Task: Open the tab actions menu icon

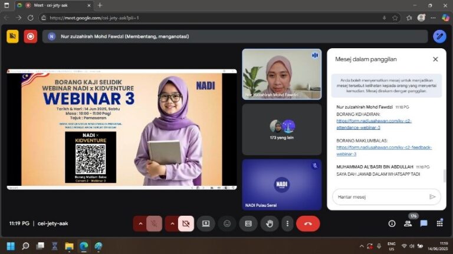Action: [x=6, y=5]
